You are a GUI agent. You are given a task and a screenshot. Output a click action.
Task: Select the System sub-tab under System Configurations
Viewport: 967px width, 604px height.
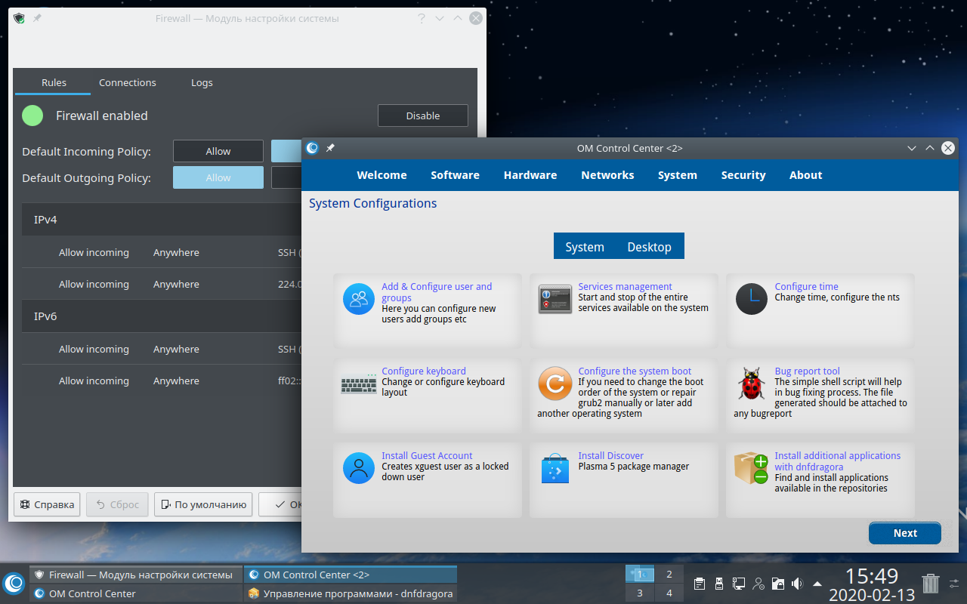pos(585,247)
